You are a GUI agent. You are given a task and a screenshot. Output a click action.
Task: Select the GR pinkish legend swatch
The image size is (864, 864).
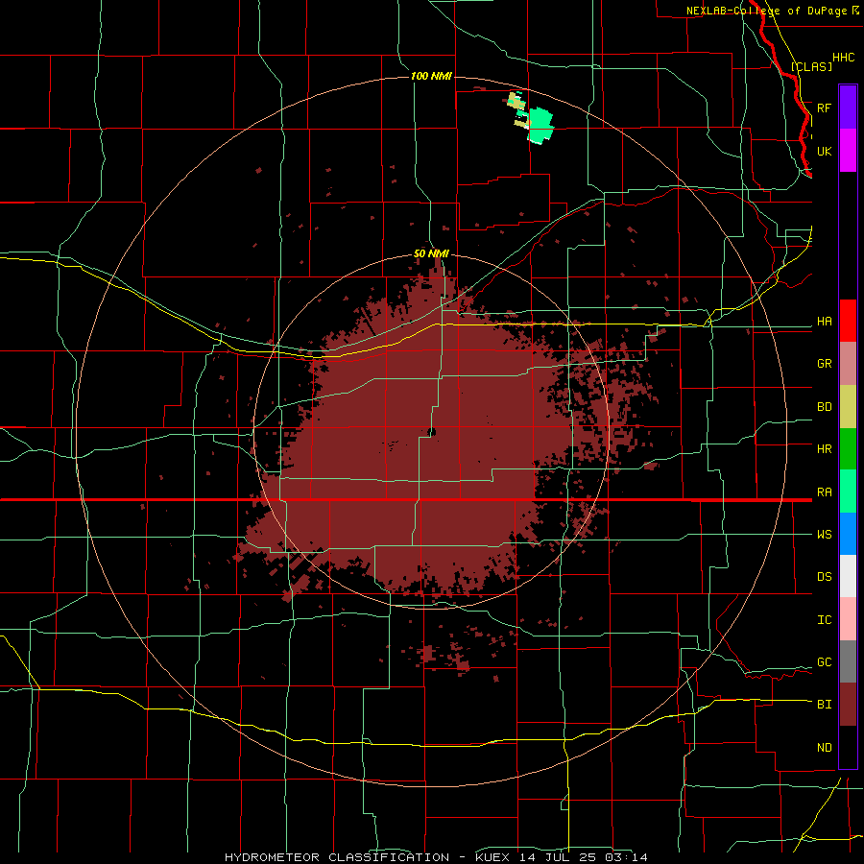(848, 364)
